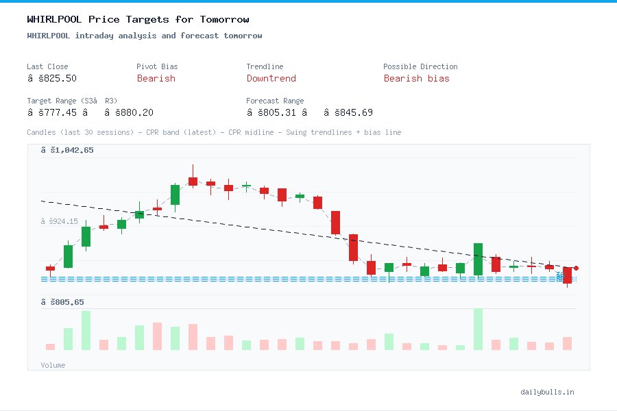Click the red dot at the latest close
This screenshot has width=617, height=411.
(x=576, y=269)
